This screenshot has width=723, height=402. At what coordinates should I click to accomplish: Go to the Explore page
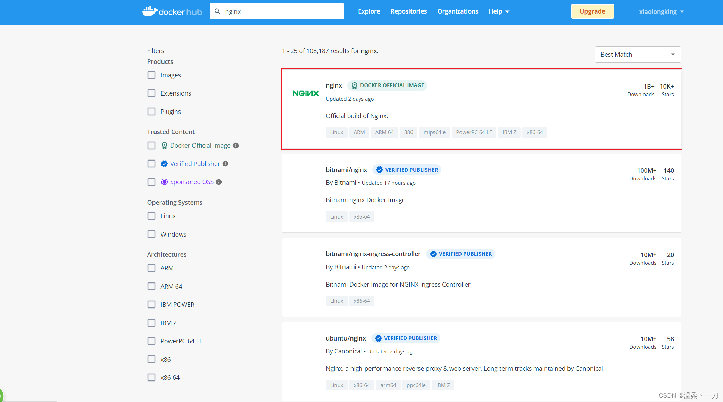(x=369, y=11)
